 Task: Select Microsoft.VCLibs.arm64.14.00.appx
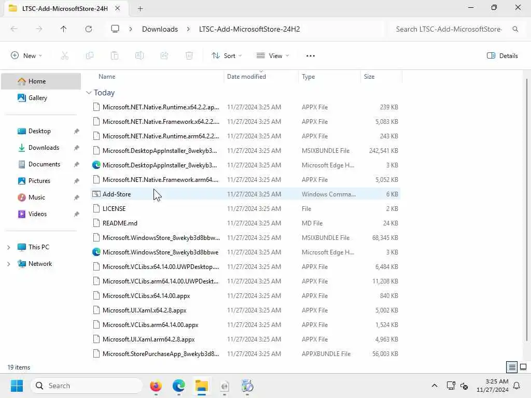pyautogui.click(x=245, y=325)
